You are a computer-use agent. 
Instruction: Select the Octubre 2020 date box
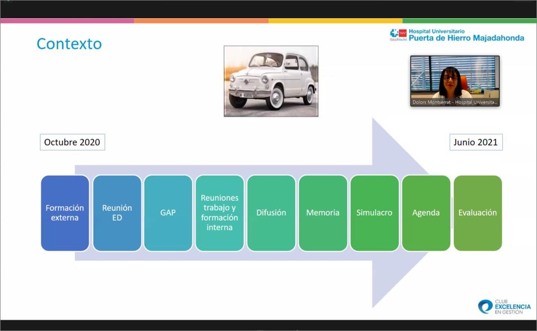[72, 142]
